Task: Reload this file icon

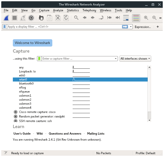Action: 66,18
